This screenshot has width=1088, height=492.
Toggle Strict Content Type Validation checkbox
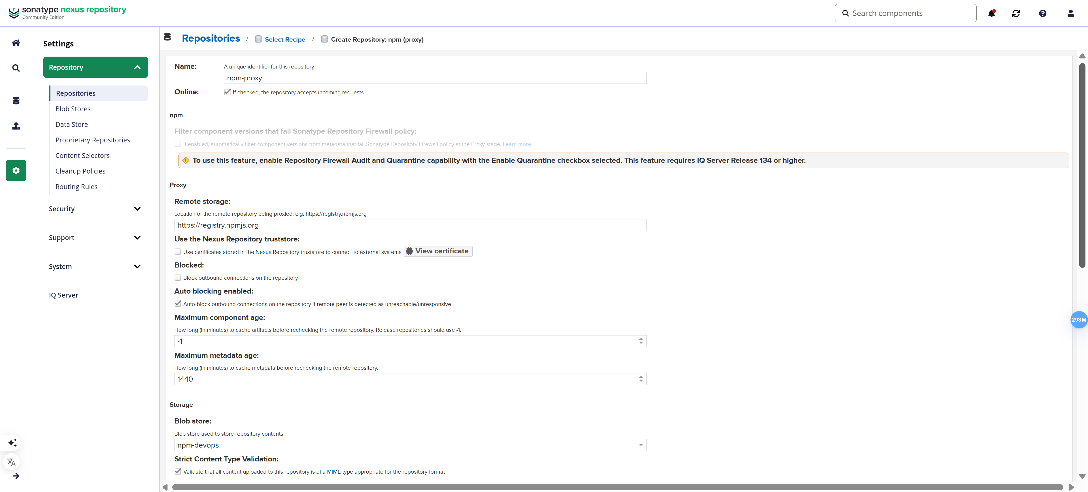178,471
